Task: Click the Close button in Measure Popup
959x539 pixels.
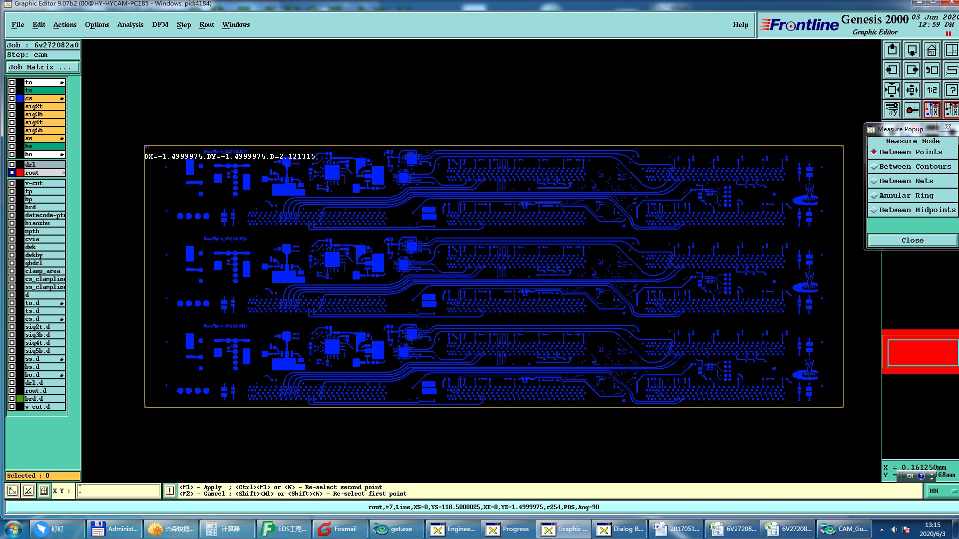Action: point(912,241)
